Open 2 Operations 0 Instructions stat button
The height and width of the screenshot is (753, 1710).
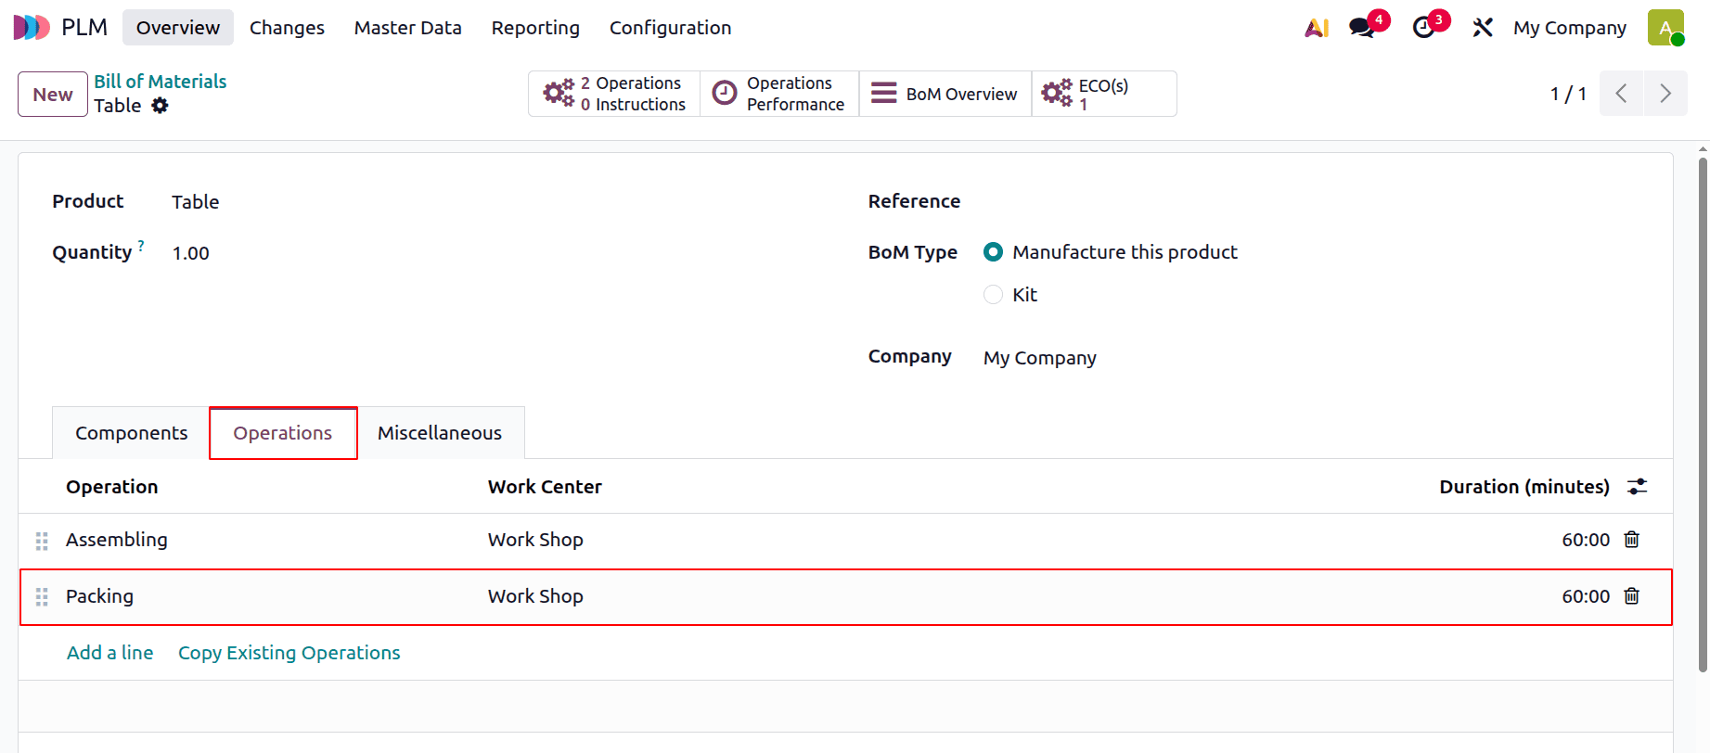tap(614, 94)
